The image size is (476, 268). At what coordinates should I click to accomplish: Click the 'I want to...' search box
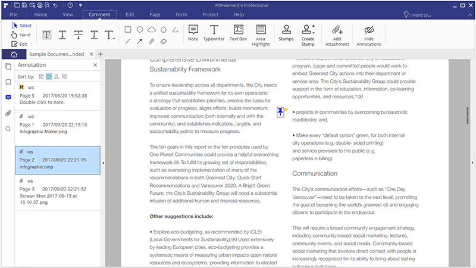[418, 14]
